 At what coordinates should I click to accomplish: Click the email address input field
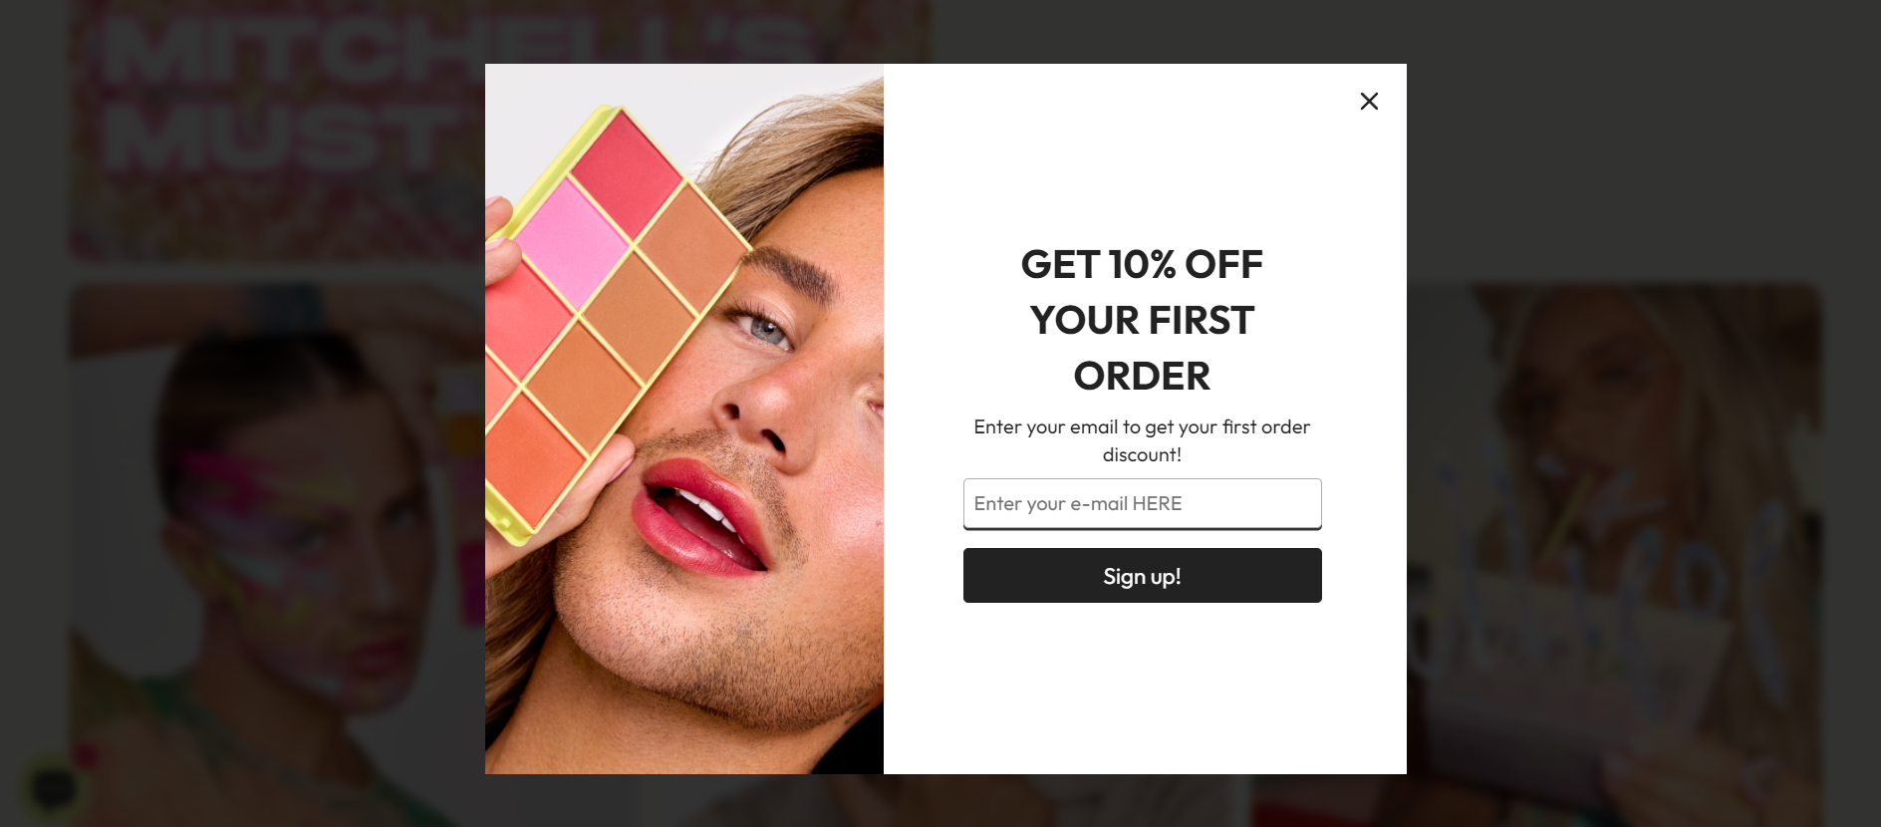coord(1142,503)
